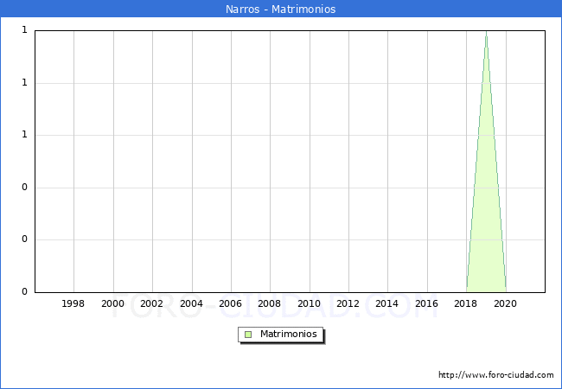The image size is (562, 389).
Task: Click the 2018 x-axis label
Action: click(x=466, y=303)
